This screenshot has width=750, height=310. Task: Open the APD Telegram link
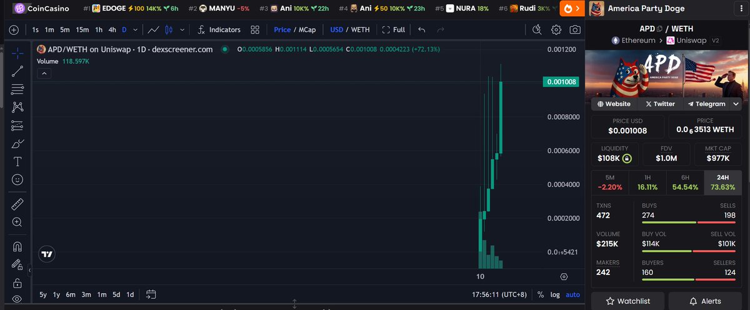point(706,104)
